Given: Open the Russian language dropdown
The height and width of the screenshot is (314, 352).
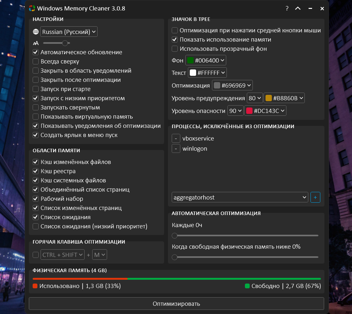Looking at the screenshot, I should pos(68,31).
